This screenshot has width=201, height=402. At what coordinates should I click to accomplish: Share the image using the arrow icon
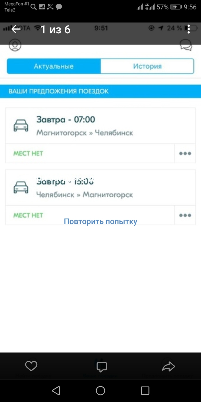tap(169, 366)
